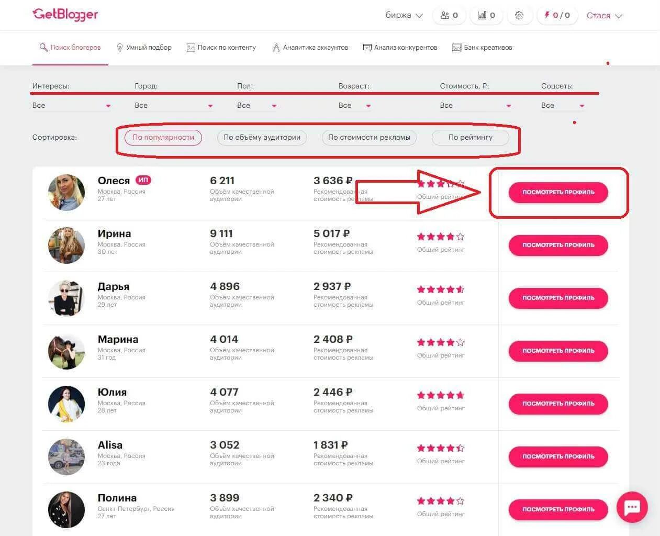Sort by По популярности

[163, 138]
